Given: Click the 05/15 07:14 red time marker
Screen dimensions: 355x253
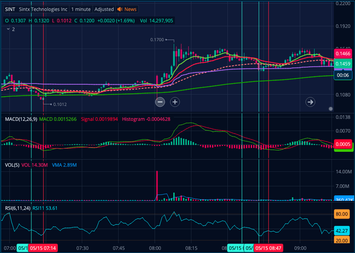Looking at the screenshot, I should [x=43, y=248].
